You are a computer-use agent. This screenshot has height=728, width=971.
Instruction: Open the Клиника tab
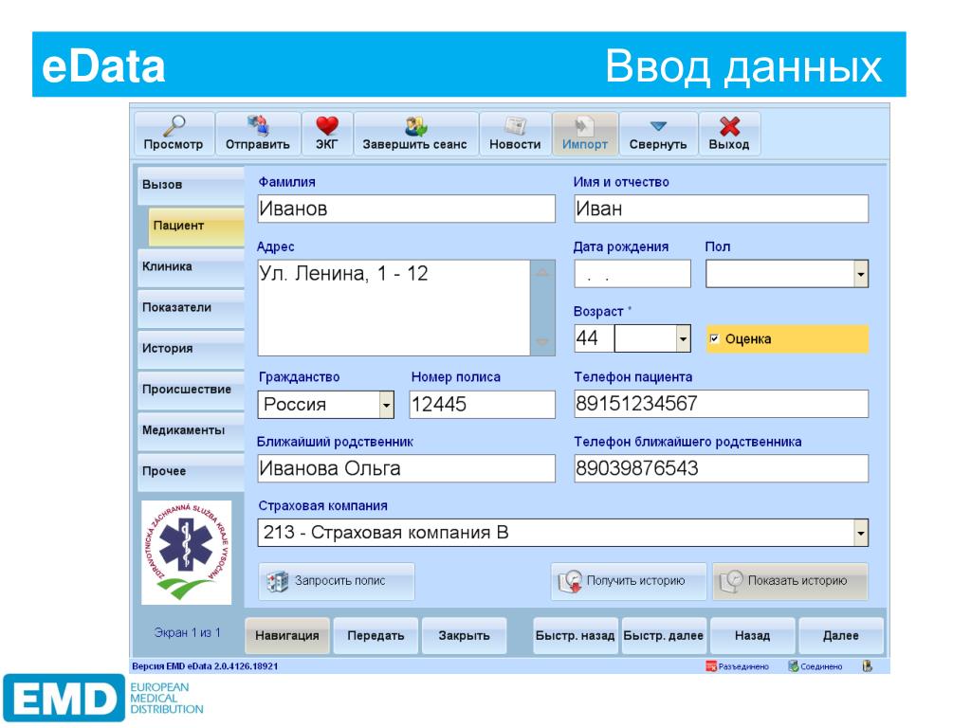(192, 266)
